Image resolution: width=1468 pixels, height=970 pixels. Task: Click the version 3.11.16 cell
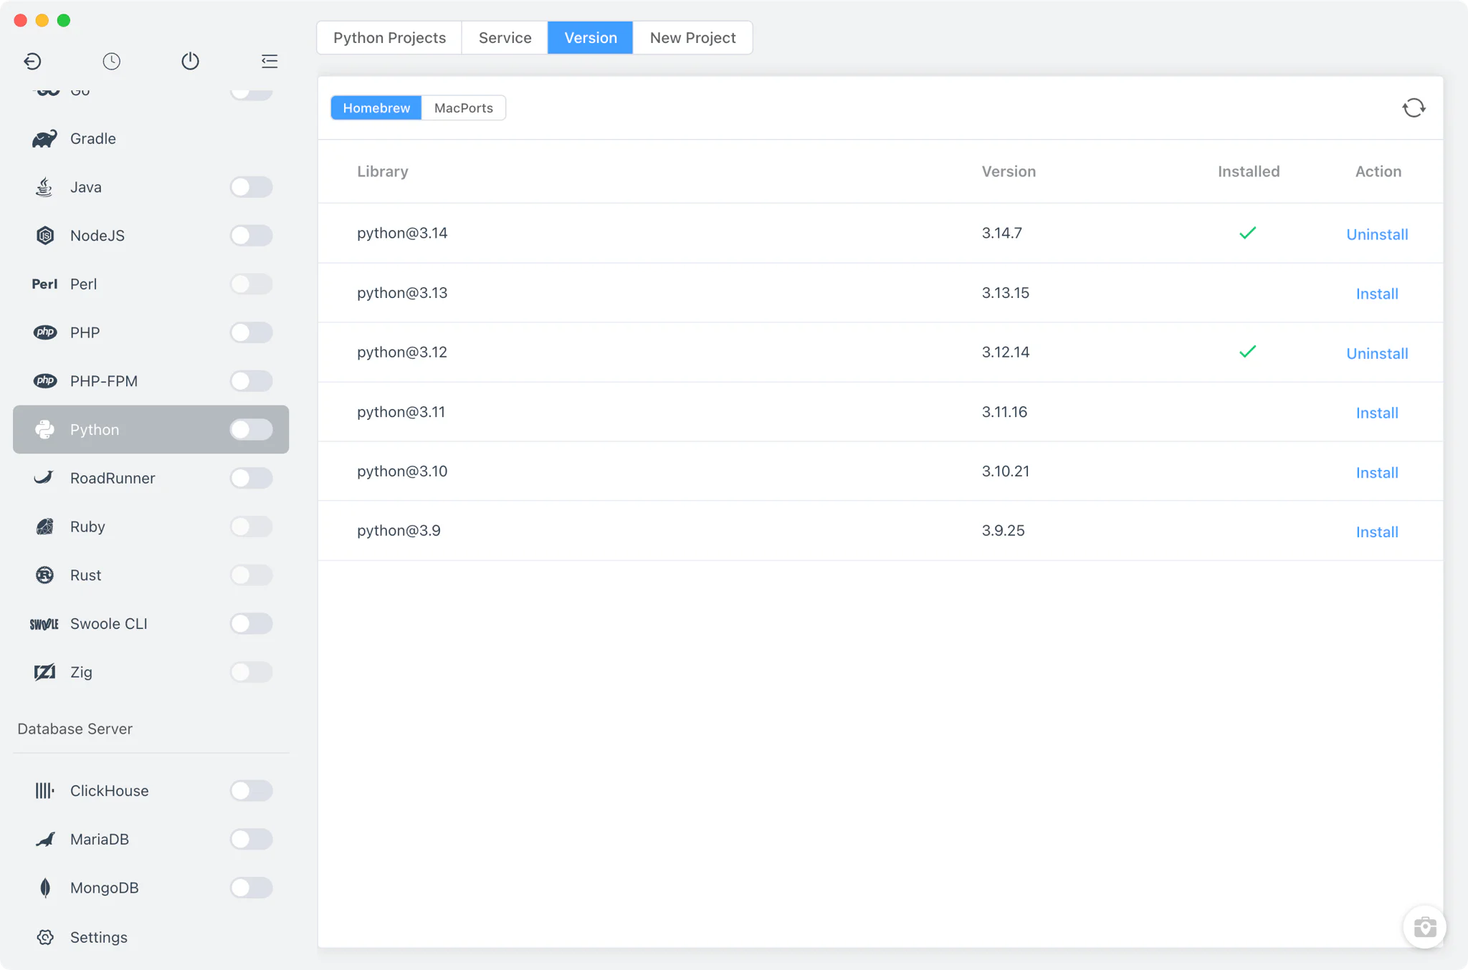click(x=1004, y=412)
